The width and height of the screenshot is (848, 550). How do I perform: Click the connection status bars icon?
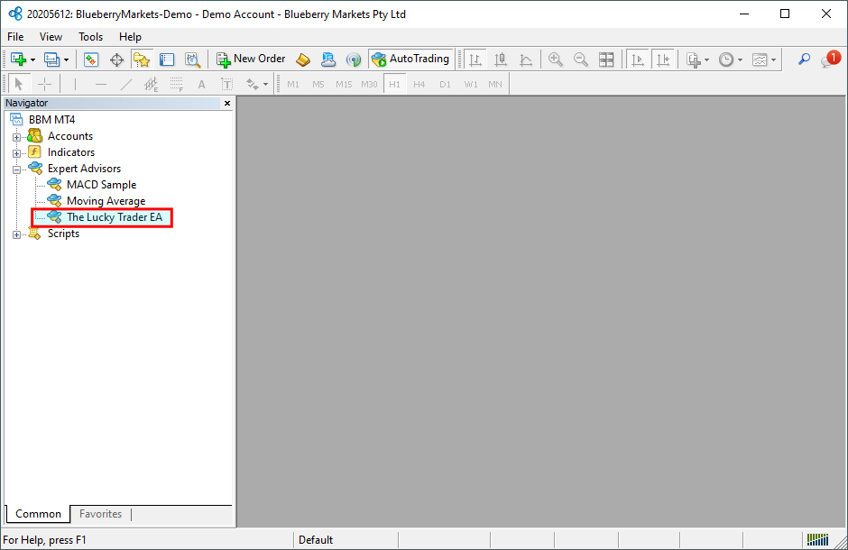(x=817, y=539)
